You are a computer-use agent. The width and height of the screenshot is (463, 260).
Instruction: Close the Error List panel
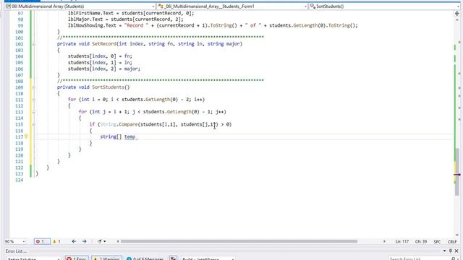456,251
